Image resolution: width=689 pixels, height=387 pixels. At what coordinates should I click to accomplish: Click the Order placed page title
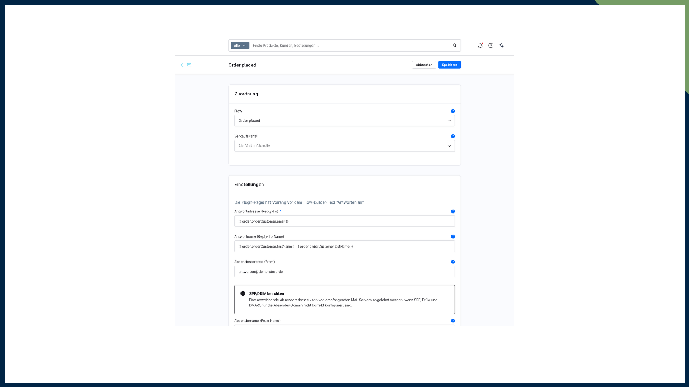click(242, 65)
